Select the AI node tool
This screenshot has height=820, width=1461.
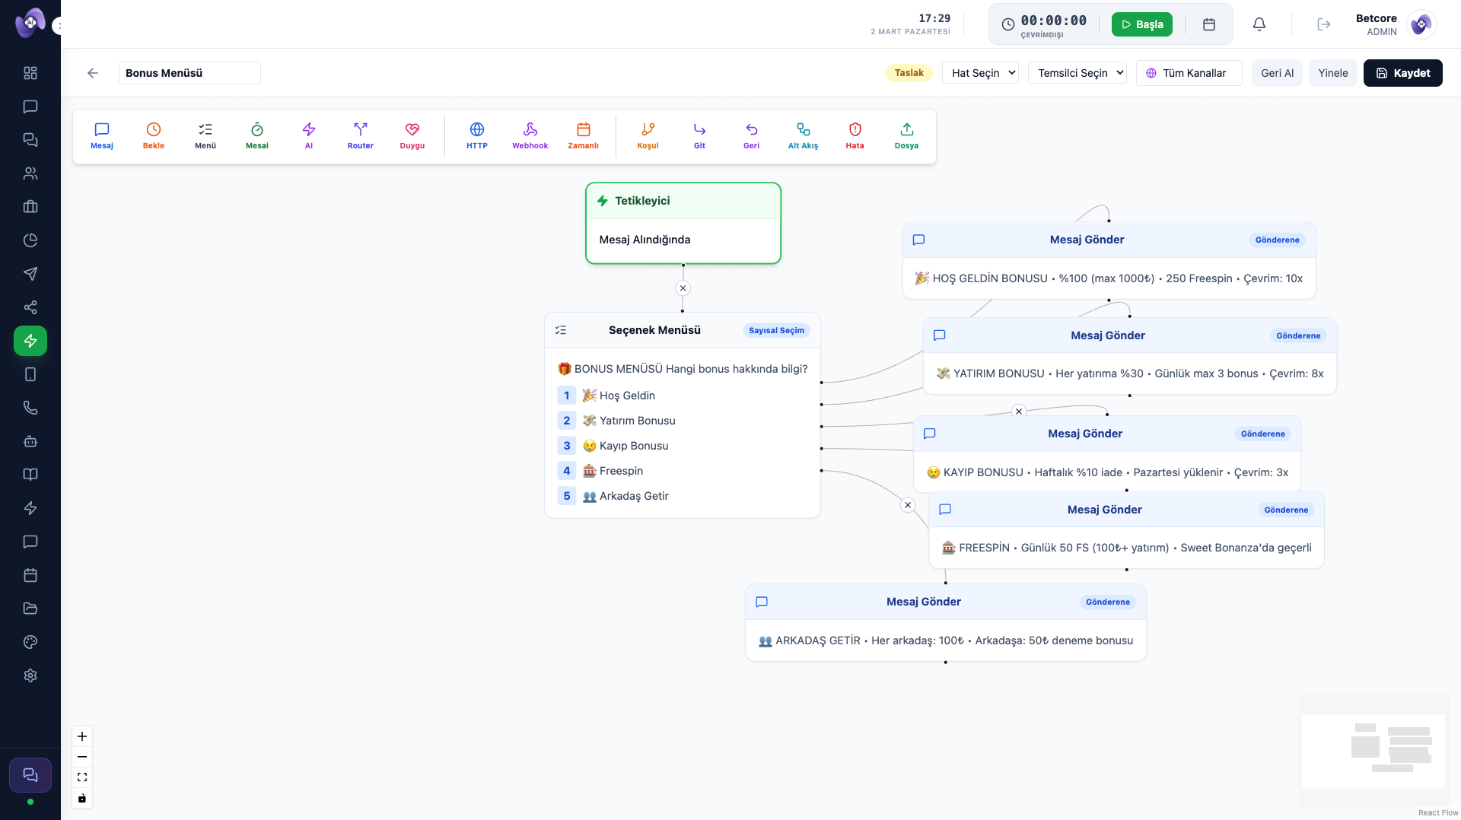[x=308, y=135]
